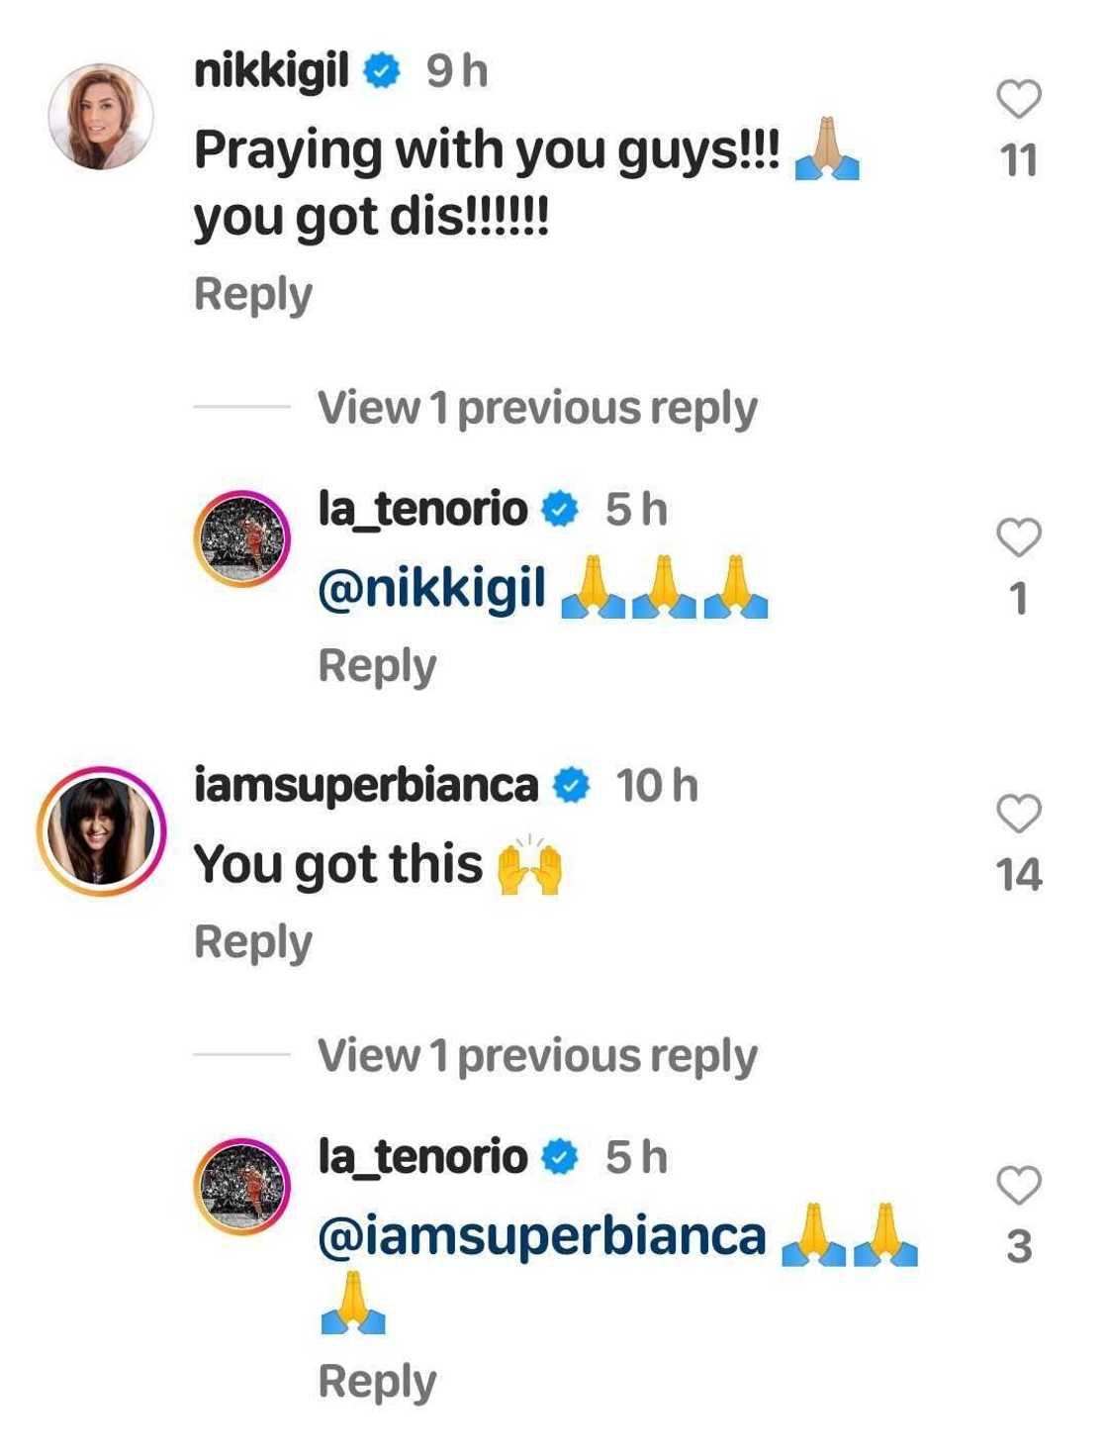The image size is (1108, 1456).
Task: Tap la_tenorio's avatar beside the @iamsuperbianca reply
Action: pyautogui.click(x=241, y=1186)
